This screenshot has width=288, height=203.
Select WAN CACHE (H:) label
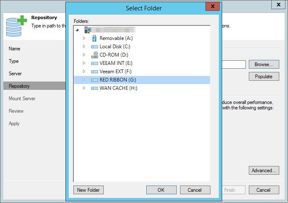tap(118, 88)
